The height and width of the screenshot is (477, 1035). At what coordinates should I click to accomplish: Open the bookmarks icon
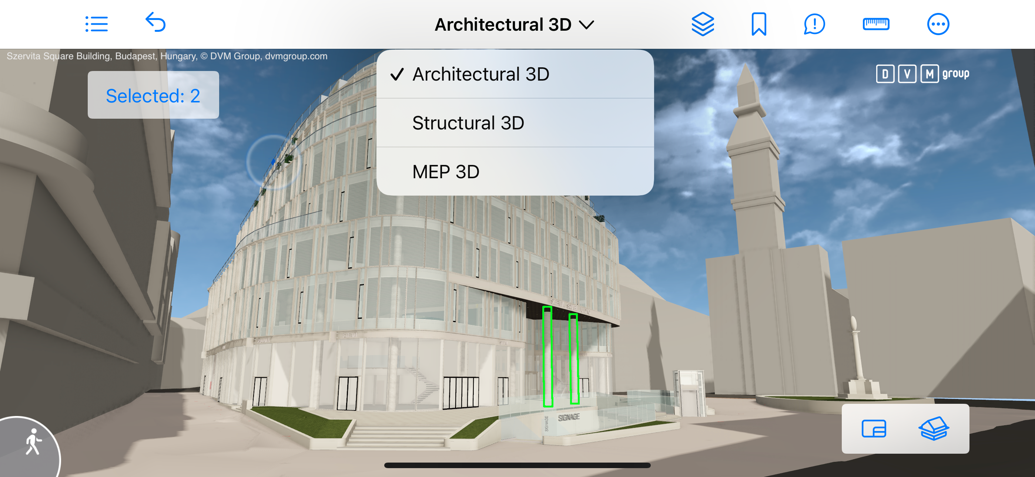click(x=758, y=24)
